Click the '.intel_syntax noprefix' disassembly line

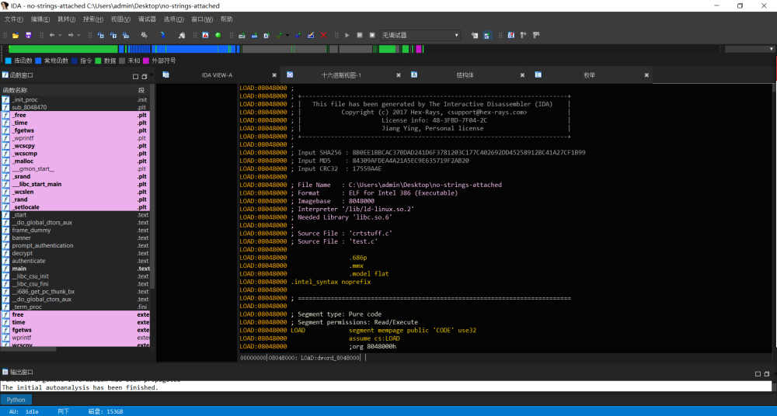pos(331,282)
